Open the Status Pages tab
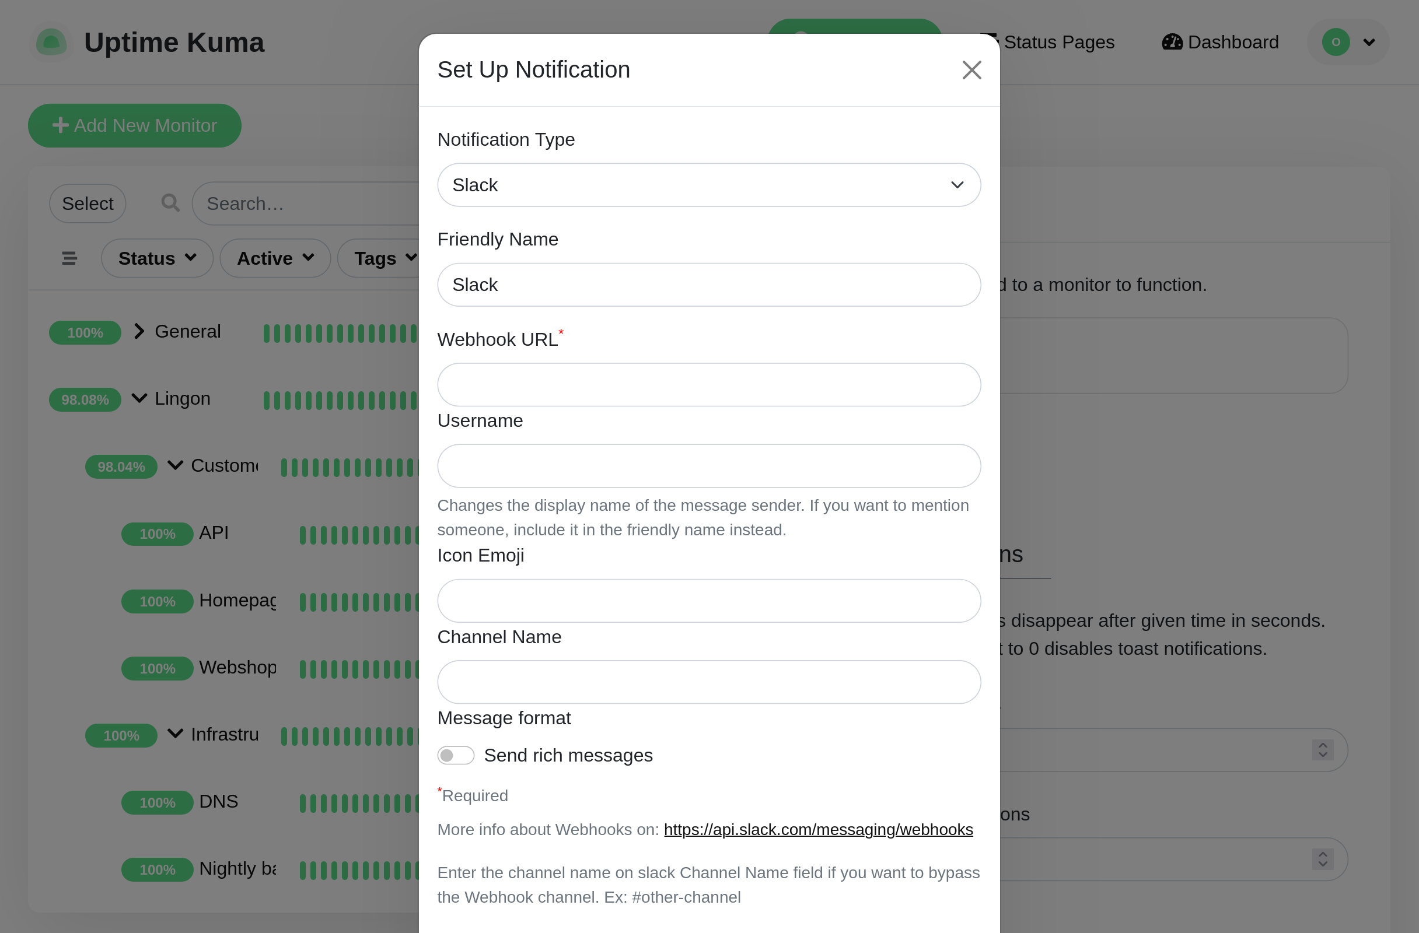 (1058, 43)
